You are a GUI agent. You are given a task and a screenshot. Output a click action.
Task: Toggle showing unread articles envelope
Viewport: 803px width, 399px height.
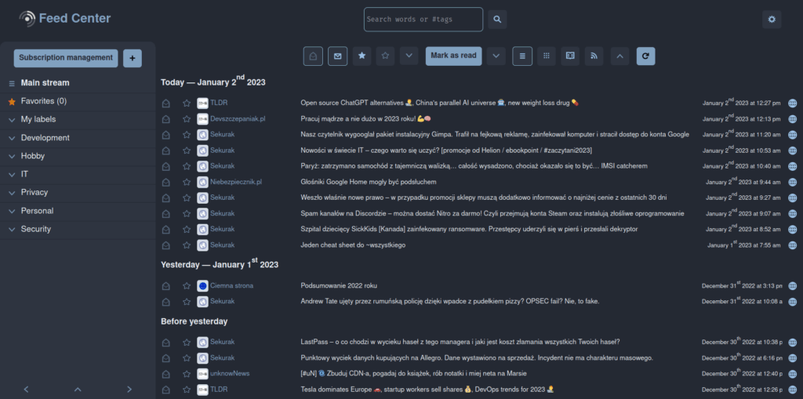pyautogui.click(x=337, y=56)
